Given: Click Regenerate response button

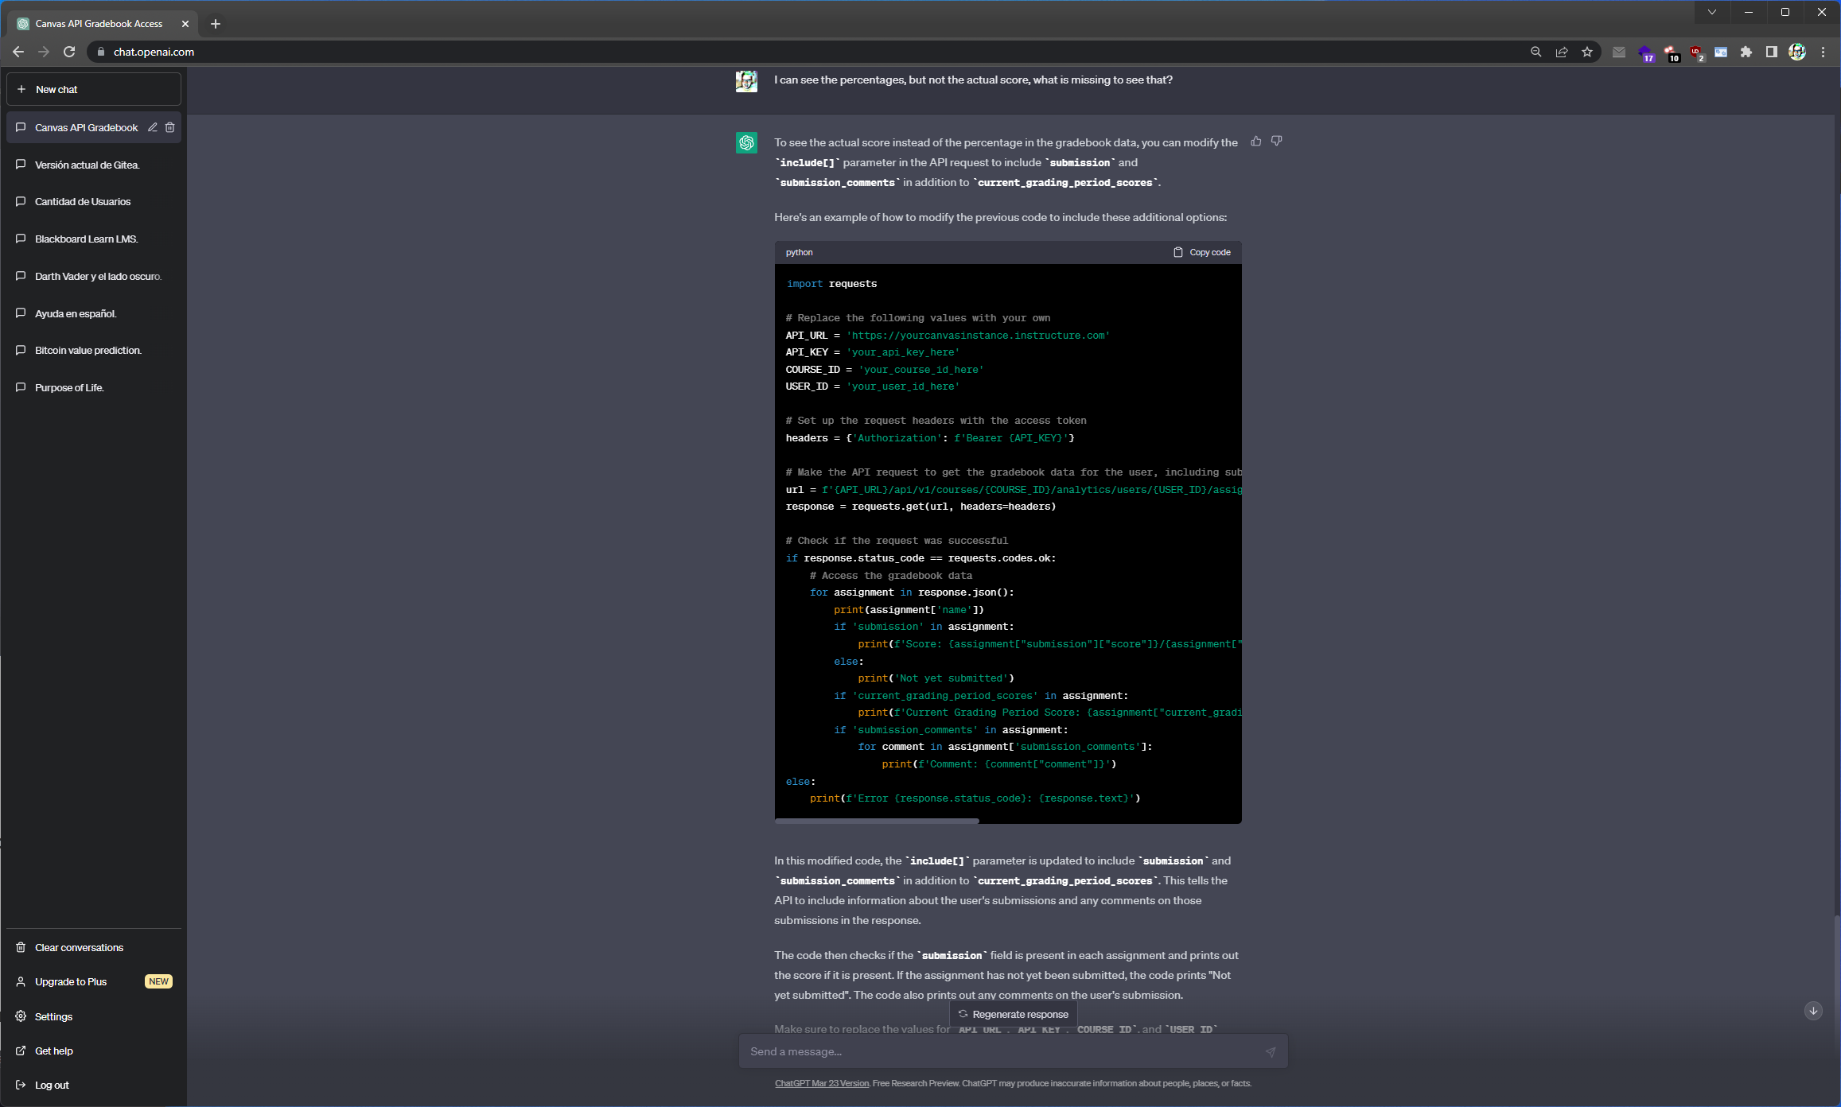Looking at the screenshot, I should 1013,1014.
